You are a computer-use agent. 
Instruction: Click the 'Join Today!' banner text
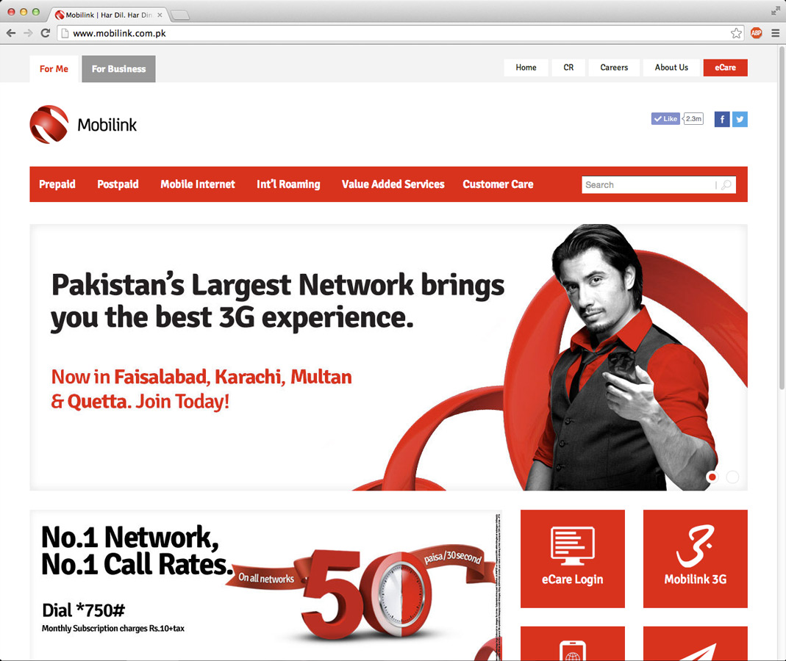pos(182,402)
